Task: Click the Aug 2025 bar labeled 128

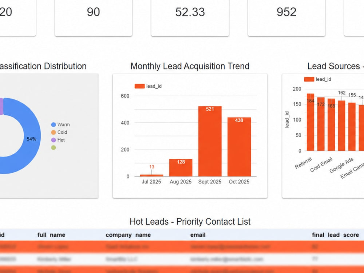Action: 181,167
